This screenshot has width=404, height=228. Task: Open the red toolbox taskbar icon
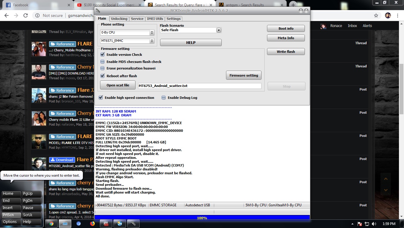coord(106,224)
